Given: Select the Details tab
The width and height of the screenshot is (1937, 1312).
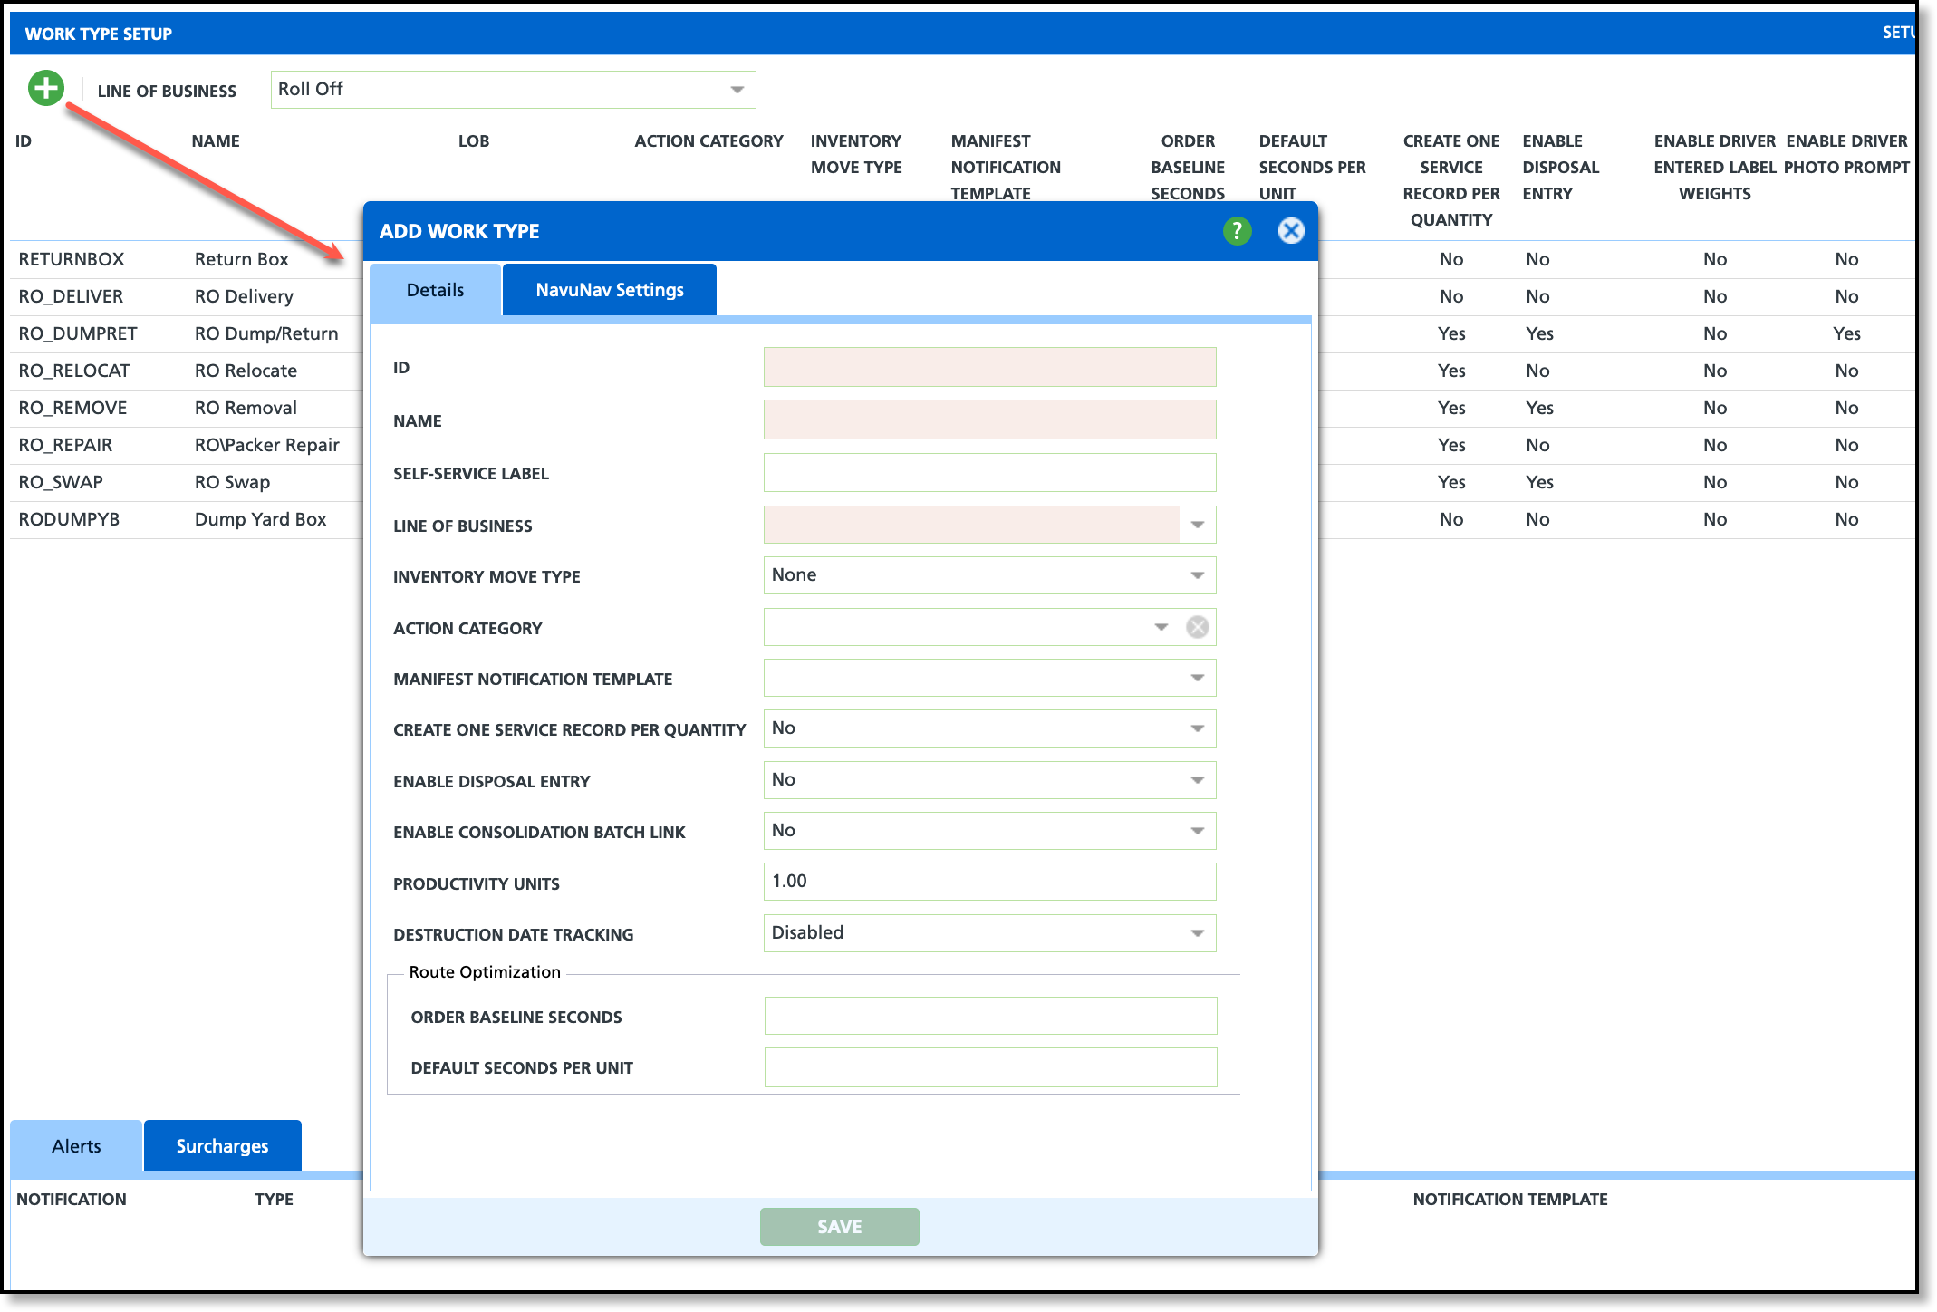Looking at the screenshot, I should (435, 290).
